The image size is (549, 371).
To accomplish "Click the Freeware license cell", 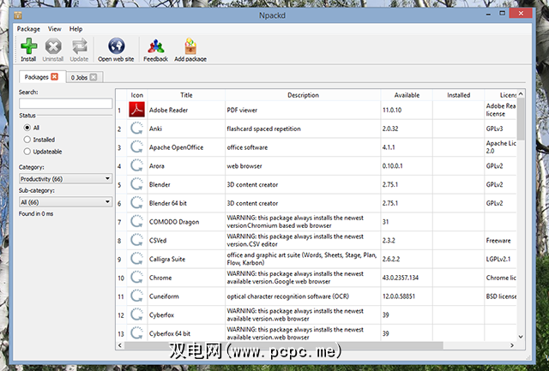I will click(498, 241).
